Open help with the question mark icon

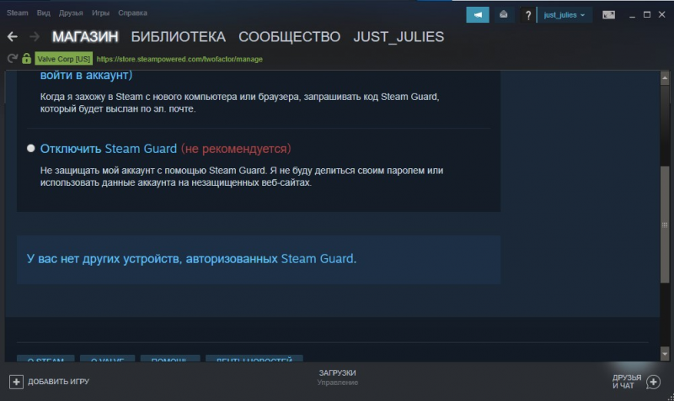click(x=528, y=15)
